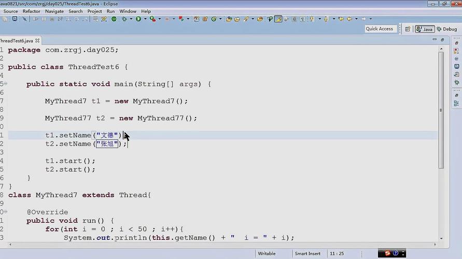
Task: Open the Outline view in right trim
Action: [456, 103]
